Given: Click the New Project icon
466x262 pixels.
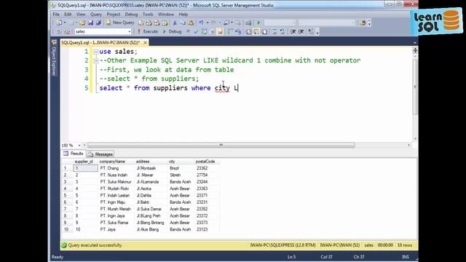Looking at the screenshot, I should point(59,23).
